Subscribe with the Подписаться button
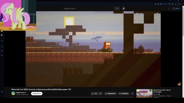This screenshot has height=103, width=184. (37, 94)
